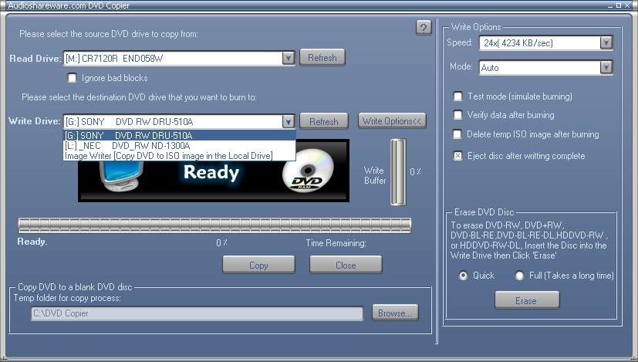
Task: Click the 'Erase DVD Disc' group title
Action: pyautogui.click(x=484, y=212)
